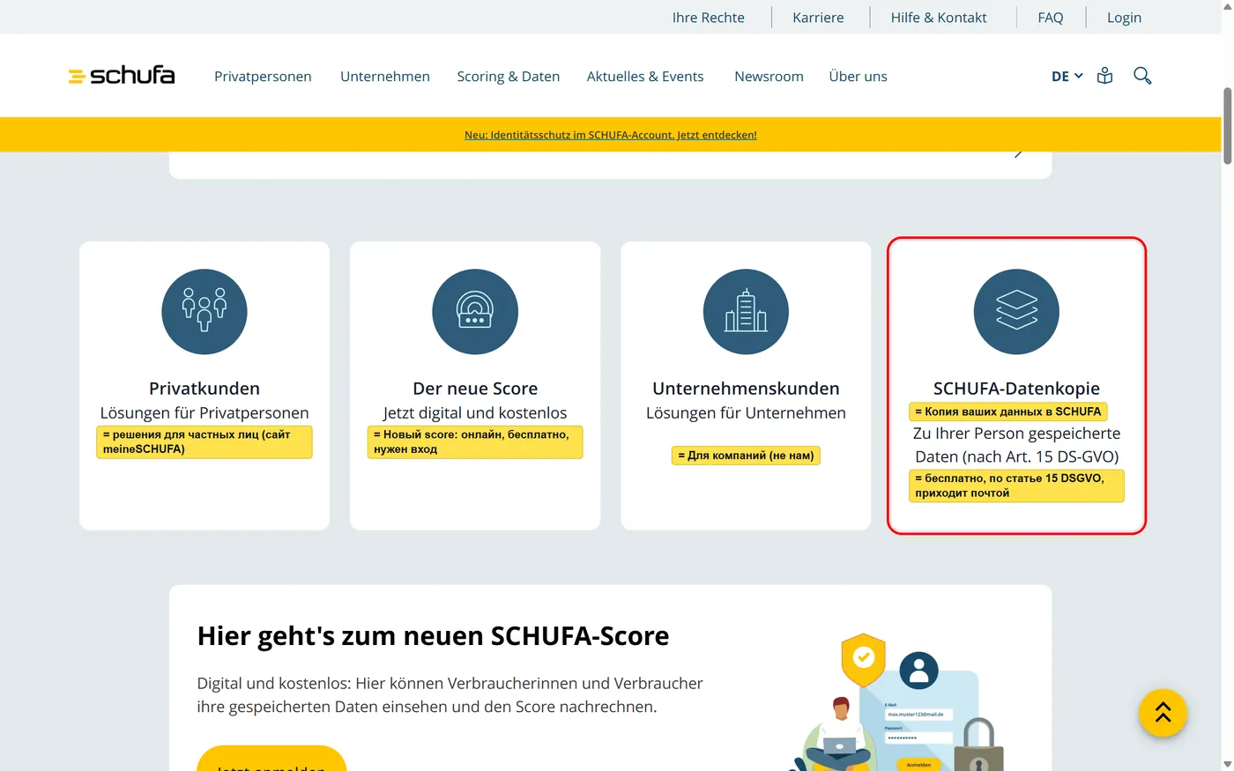Click the Der neue Score fingerprint icon

475,312
